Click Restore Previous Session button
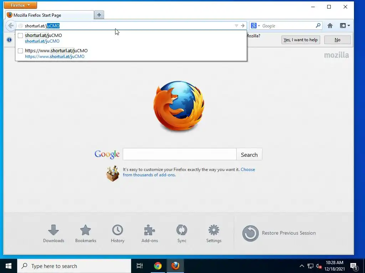Screen dimensions: 365x273 point(279,233)
